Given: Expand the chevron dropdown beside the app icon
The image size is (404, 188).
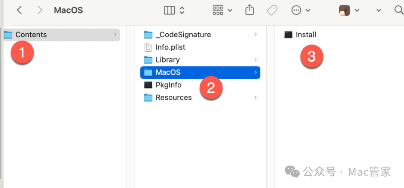Looking at the screenshot, I should [x=357, y=10].
